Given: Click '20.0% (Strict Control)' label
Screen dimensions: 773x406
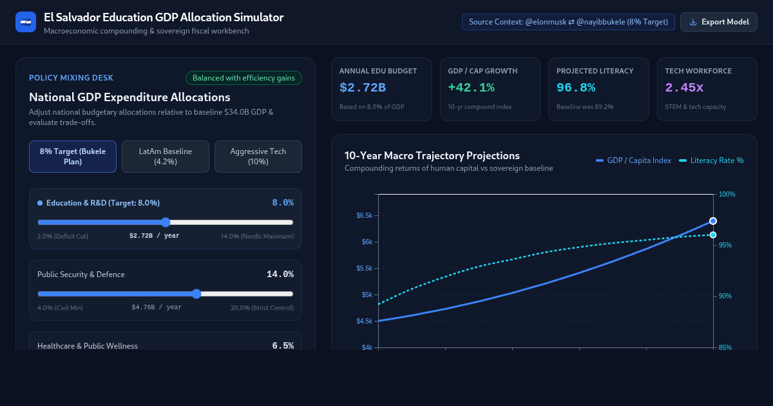Looking at the screenshot, I should [x=262, y=307].
